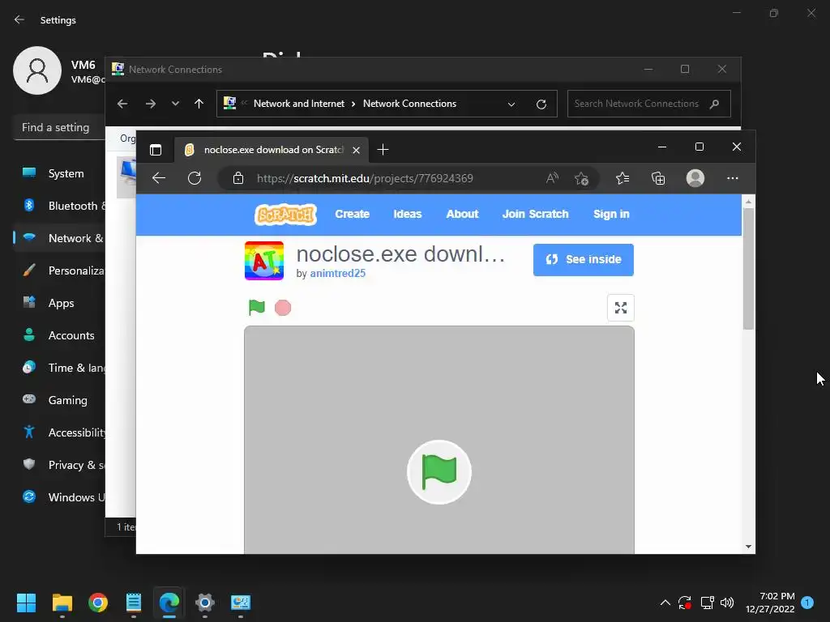
Task: Click the green flag above the stage
Action: [x=257, y=307]
